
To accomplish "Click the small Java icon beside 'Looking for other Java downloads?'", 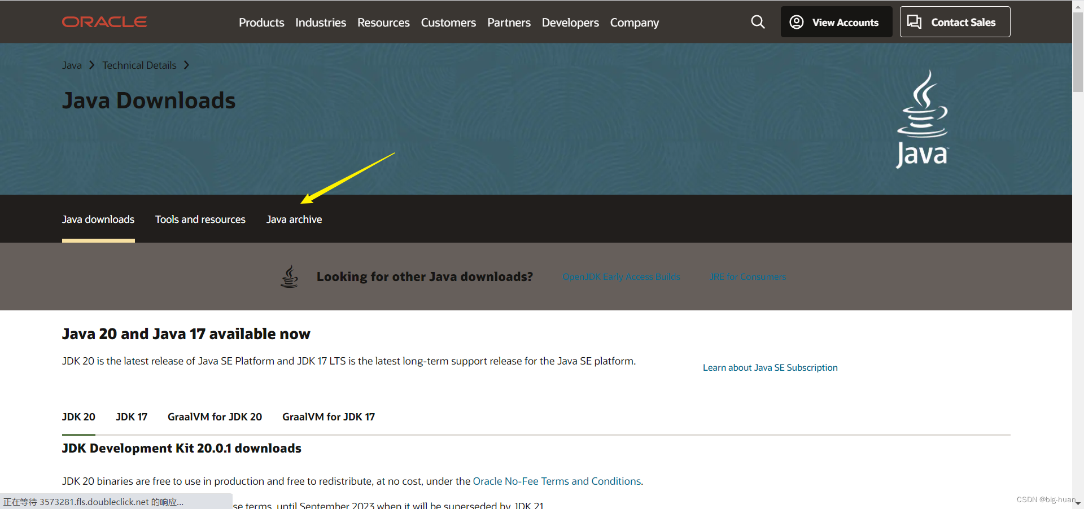I will pyautogui.click(x=290, y=277).
